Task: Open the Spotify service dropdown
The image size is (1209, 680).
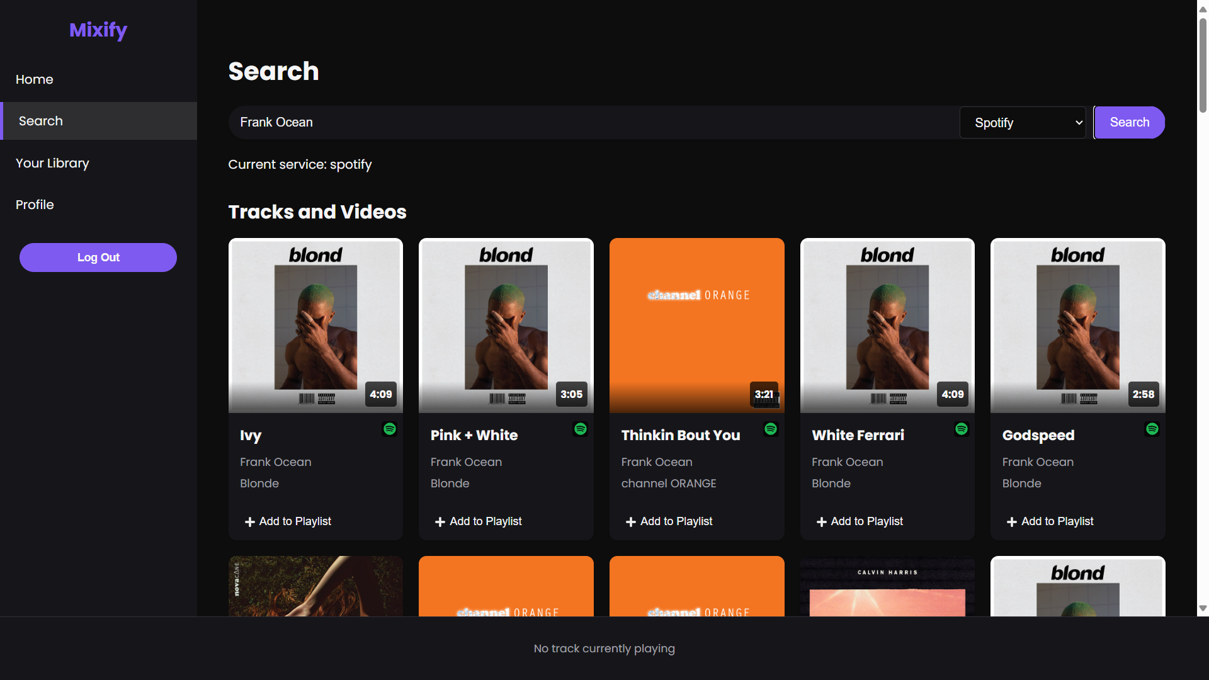Action: (x=1023, y=123)
